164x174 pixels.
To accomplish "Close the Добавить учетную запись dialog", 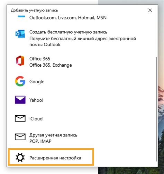I will (x=150, y=10).
